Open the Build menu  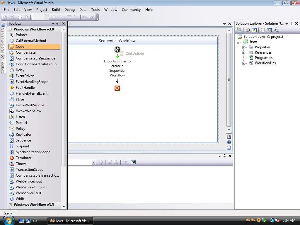(56, 10)
